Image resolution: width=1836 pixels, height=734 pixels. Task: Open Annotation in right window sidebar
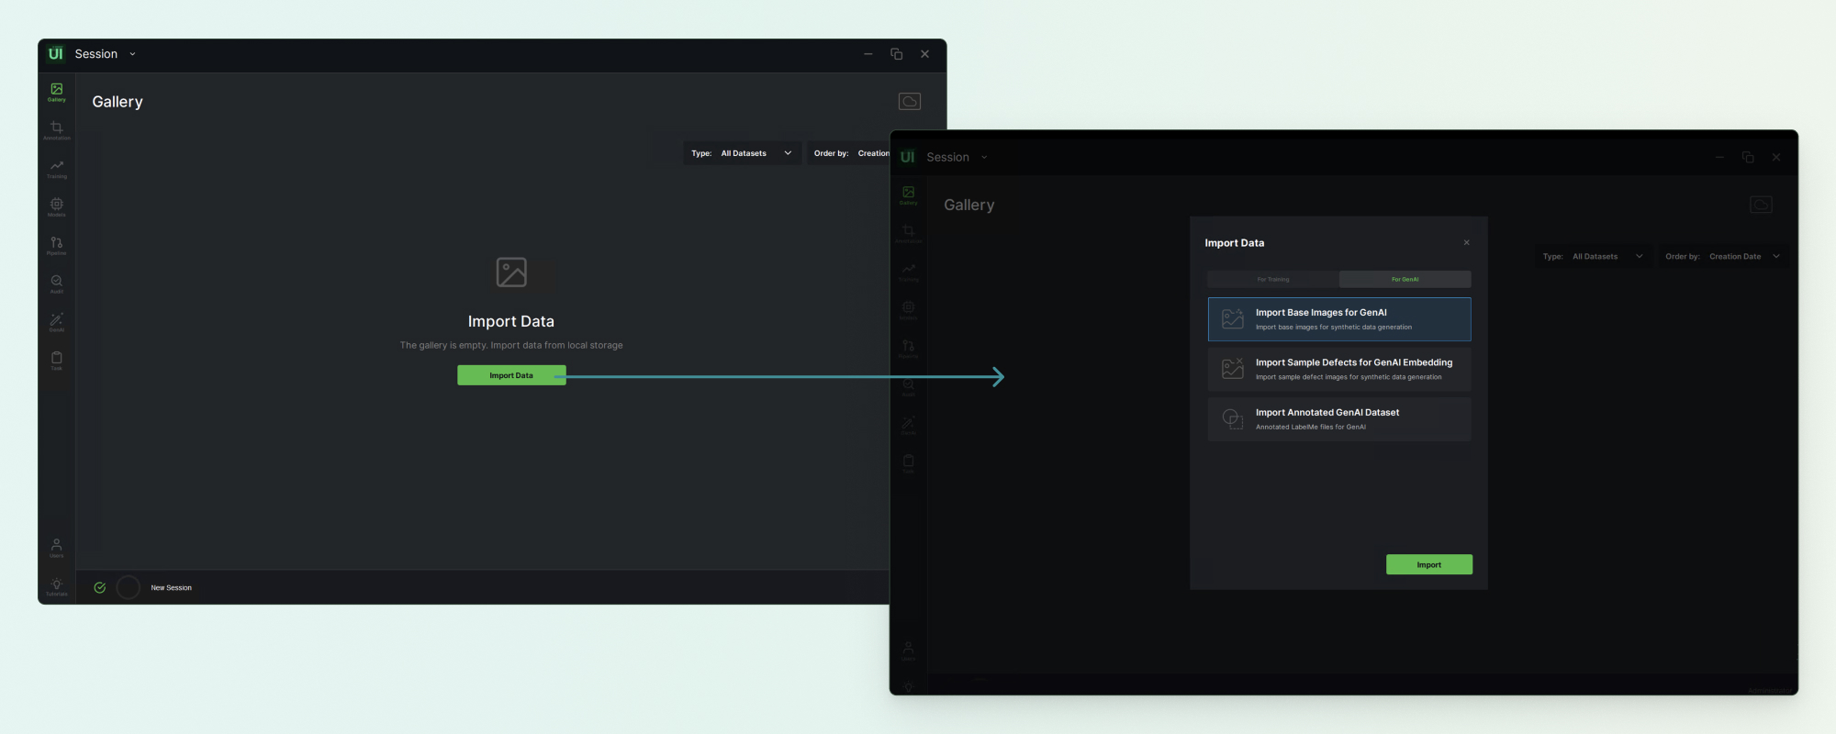(x=909, y=234)
